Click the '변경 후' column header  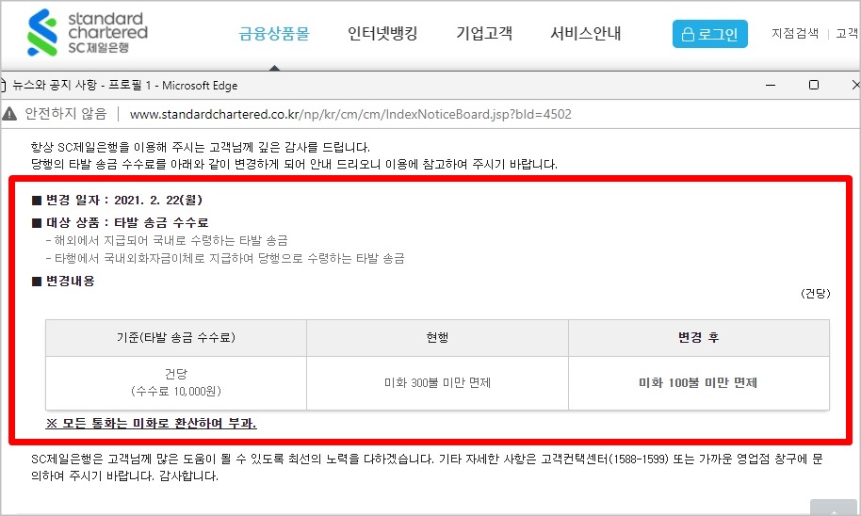coord(698,338)
